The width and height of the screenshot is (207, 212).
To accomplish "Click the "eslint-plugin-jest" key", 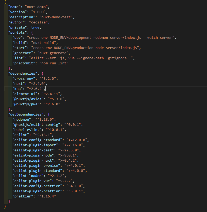I will [x=33, y=150].
